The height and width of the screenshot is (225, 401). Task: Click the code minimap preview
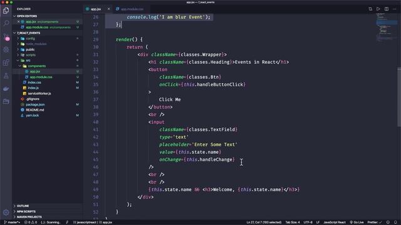click(386, 27)
